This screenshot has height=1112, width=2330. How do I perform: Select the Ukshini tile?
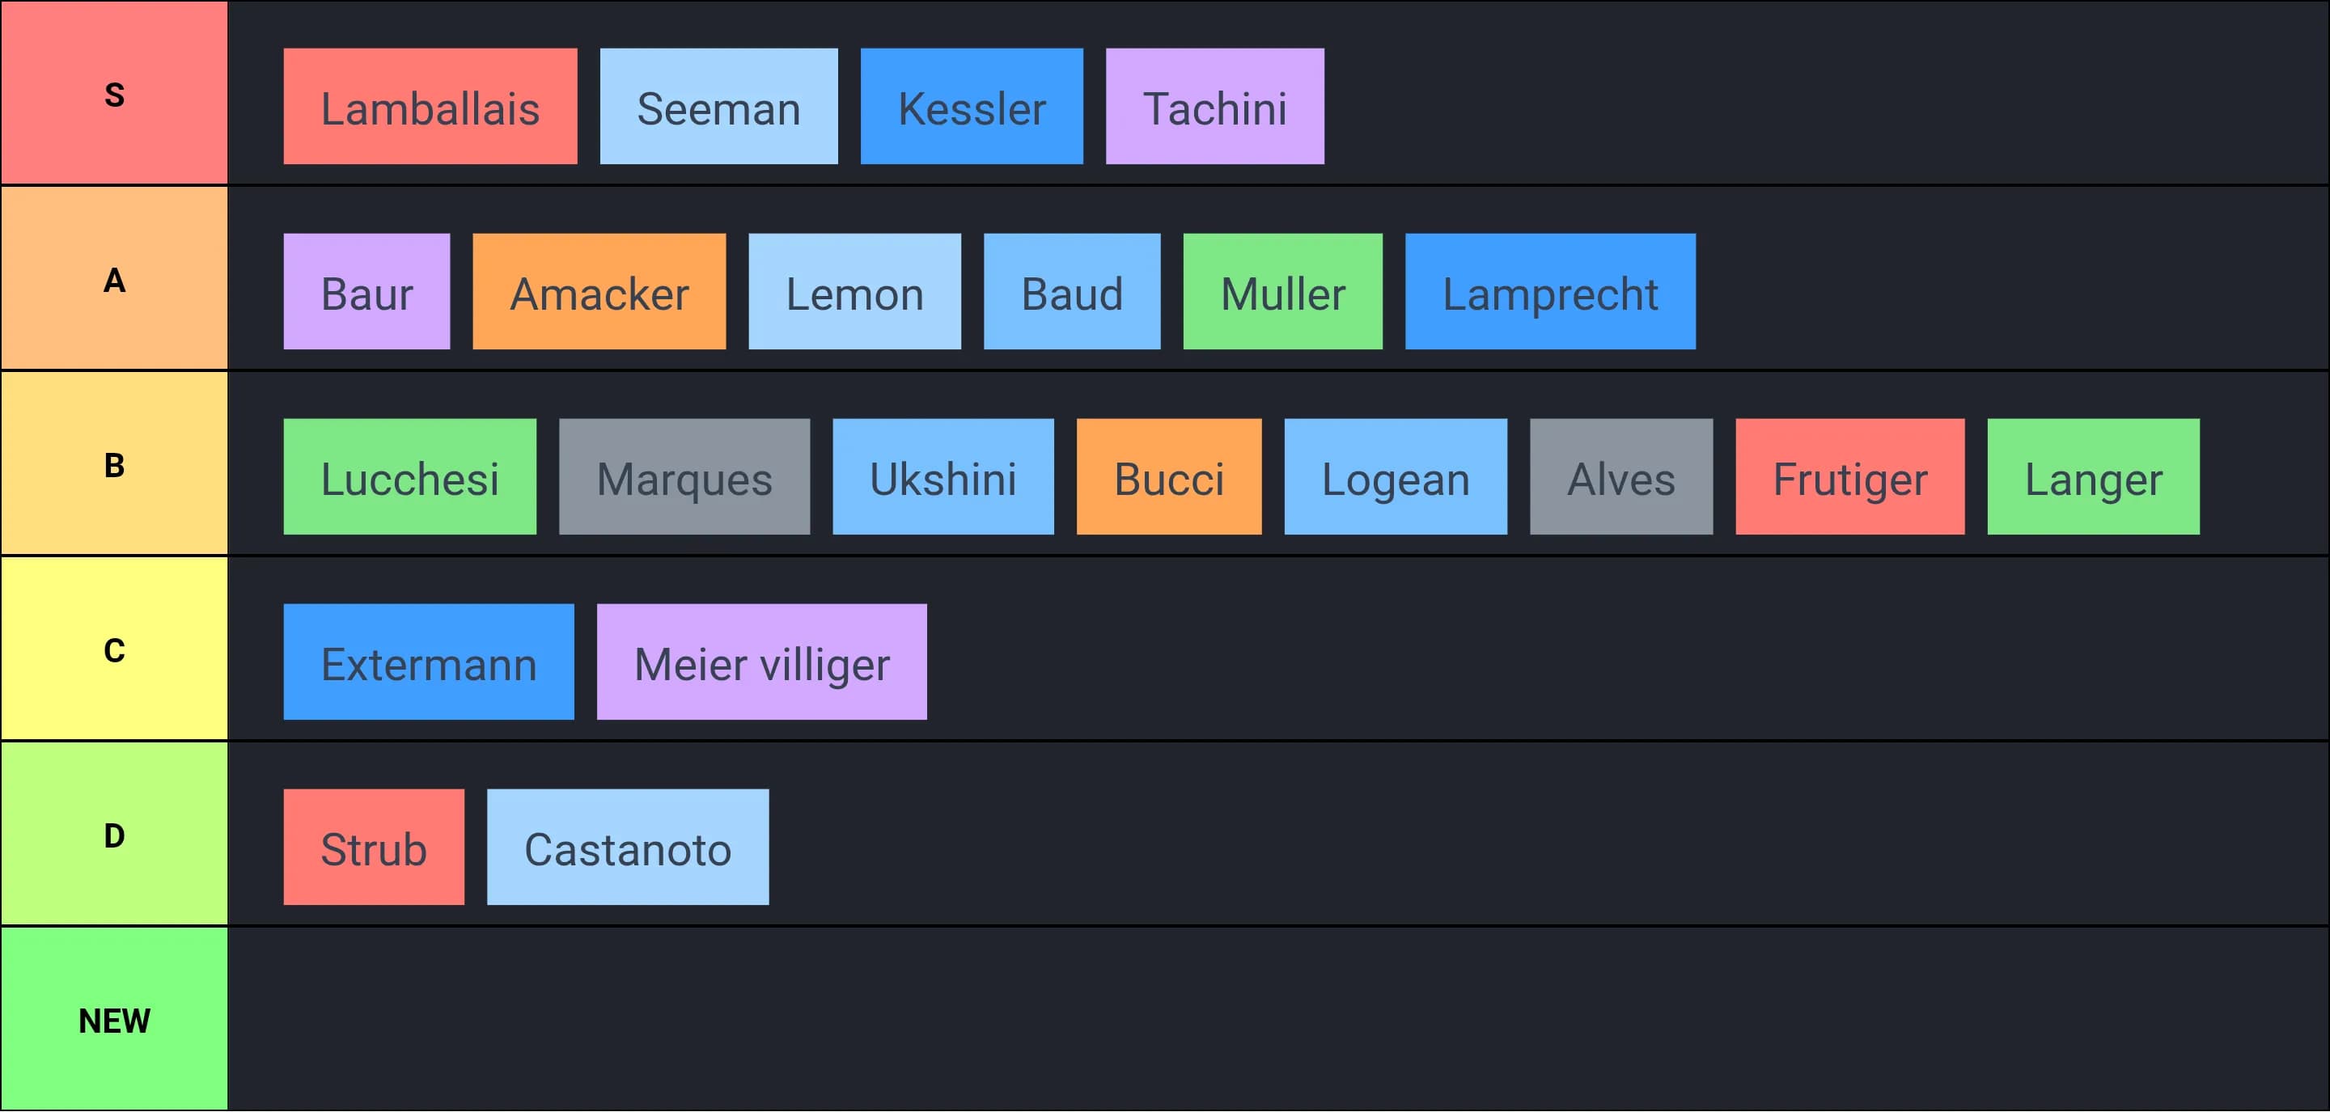coord(943,477)
